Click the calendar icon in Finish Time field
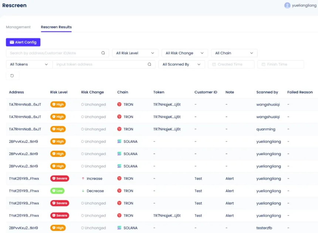The image size is (318, 233). 263,64
